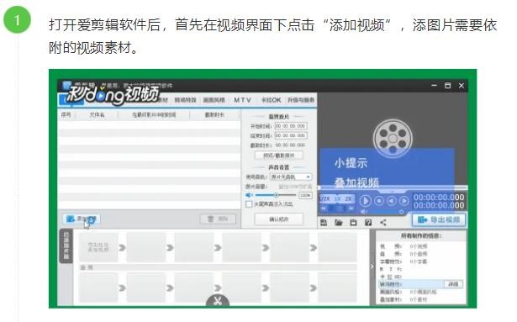Click the share icon below preview

tap(383, 223)
